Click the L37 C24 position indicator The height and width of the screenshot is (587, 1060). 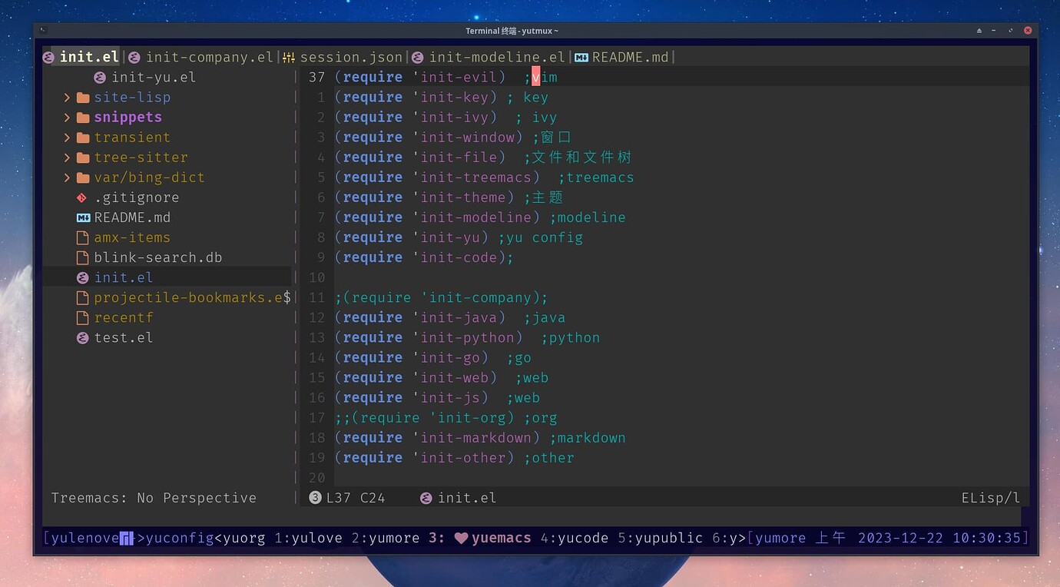click(x=356, y=497)
